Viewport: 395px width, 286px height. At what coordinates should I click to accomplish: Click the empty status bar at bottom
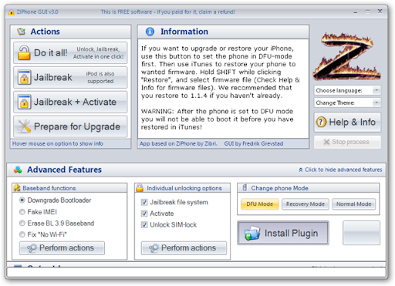(196, 272)
